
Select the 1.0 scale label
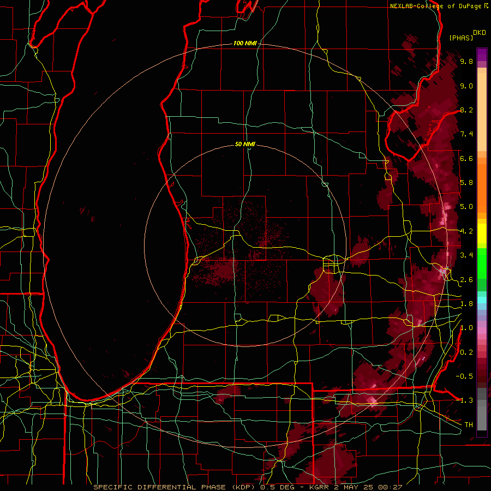click(466, 328)
